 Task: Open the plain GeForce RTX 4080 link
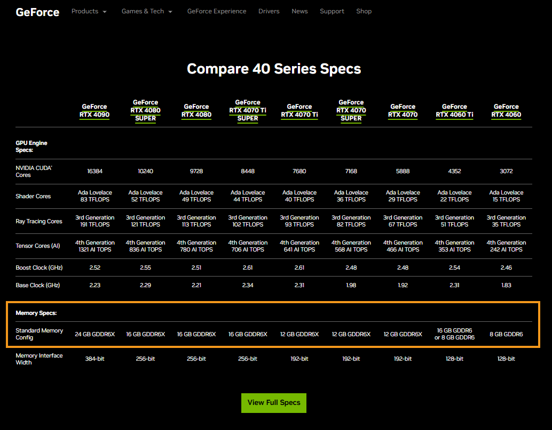click(x=196, y=111)
